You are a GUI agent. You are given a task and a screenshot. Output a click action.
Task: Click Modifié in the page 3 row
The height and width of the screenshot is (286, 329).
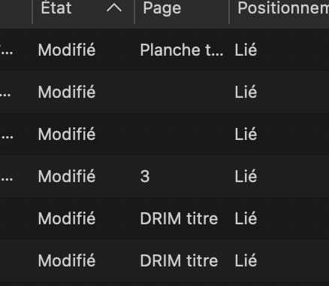(x=67, y=176)
